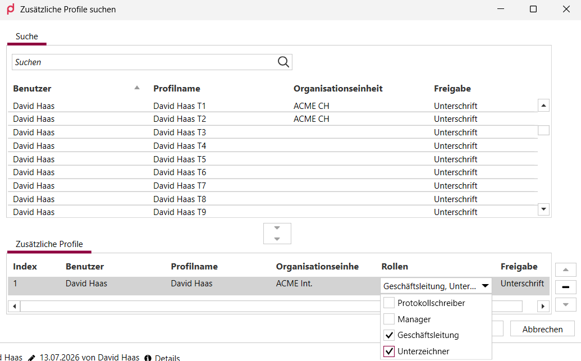Image resolution: width=581 pixels, height=361 pixels.
Task: Select the David Haas T5 profile row
Action: pos(273,159)
